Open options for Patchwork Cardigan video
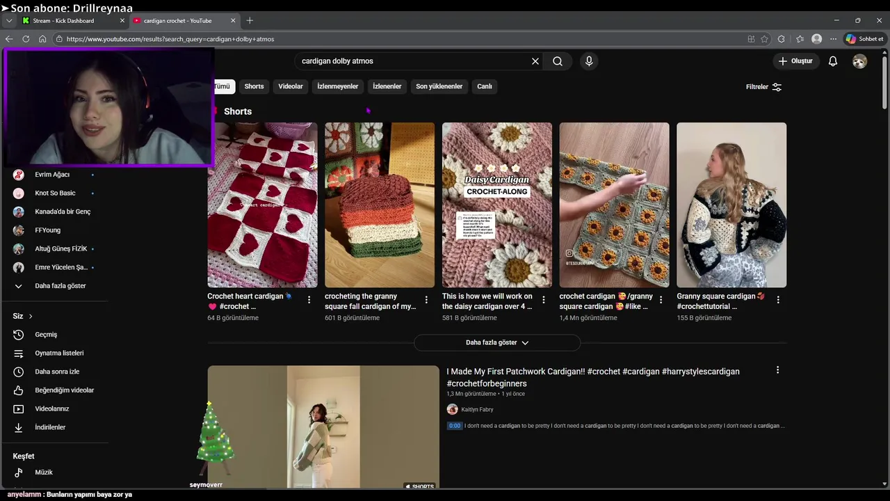 pos(777,370)
